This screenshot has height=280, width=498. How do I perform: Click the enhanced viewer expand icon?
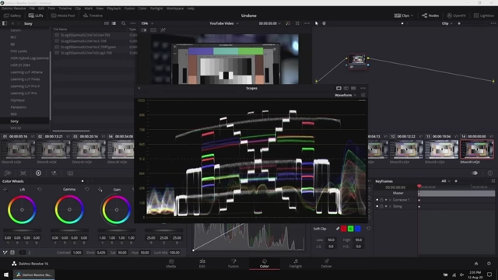click(x=297, y=23)
